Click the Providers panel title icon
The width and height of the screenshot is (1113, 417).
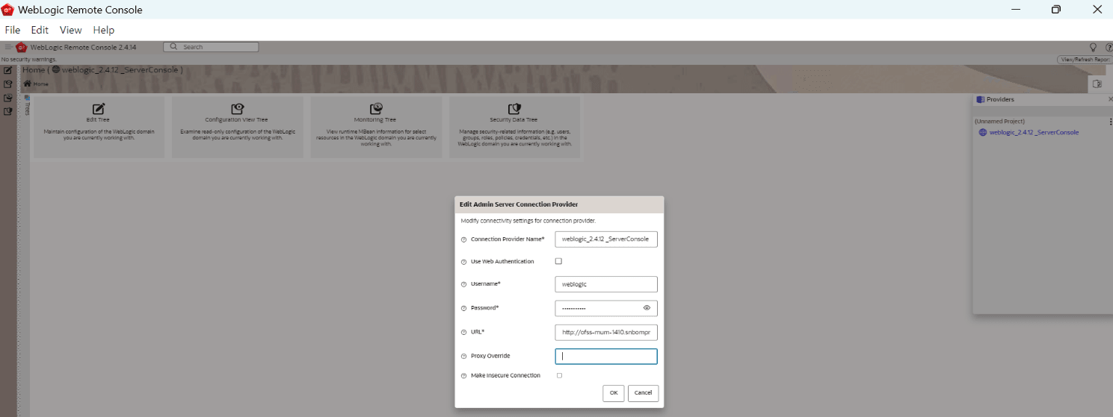980,99
